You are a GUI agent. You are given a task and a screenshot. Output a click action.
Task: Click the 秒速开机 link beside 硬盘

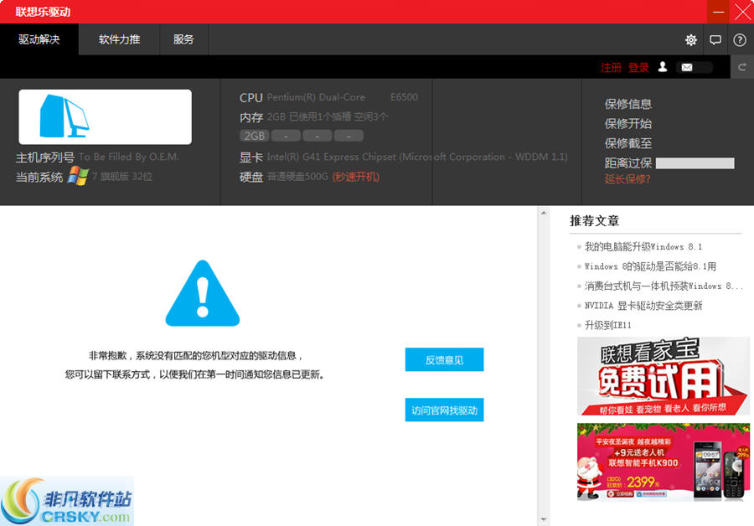(359, 178)
